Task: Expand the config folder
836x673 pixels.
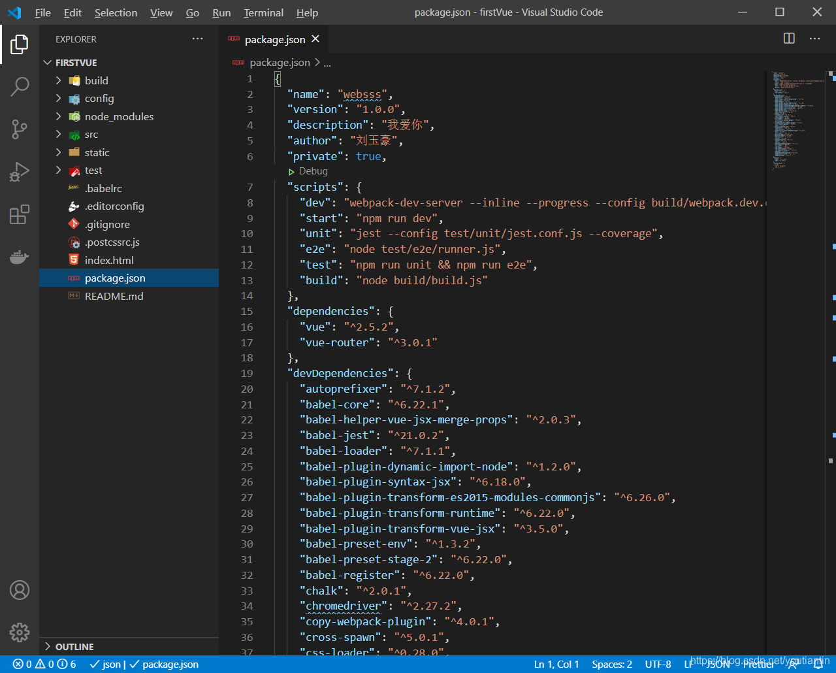Action: [129, 98]
